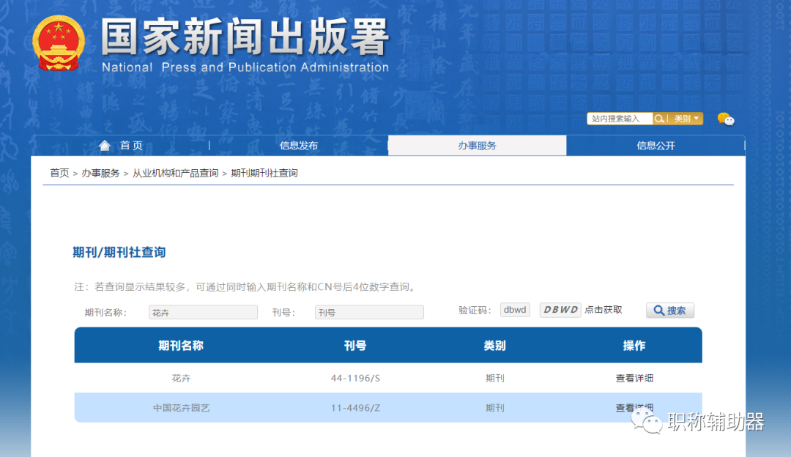The width and height of the screenshot is (791, 457).
Task: Click the 期刊名称 field containing 花卉
Action: tap(203, 312)
